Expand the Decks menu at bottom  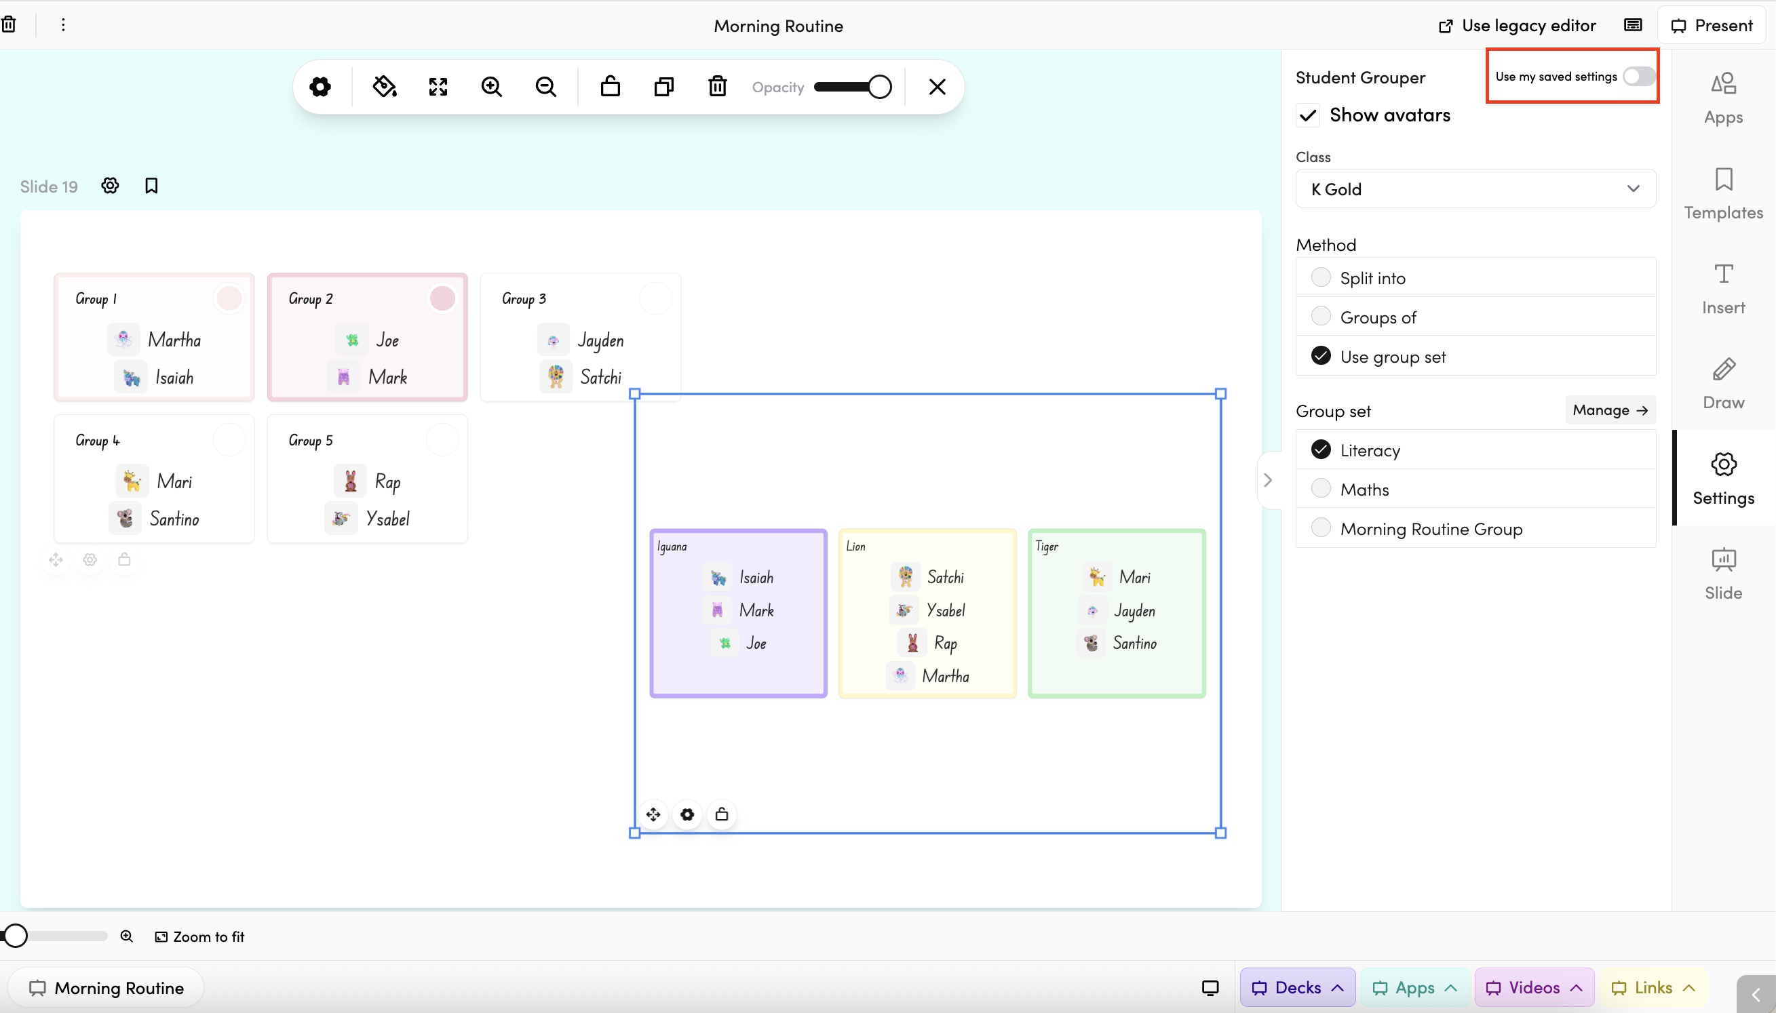[x=1297, y=987]
